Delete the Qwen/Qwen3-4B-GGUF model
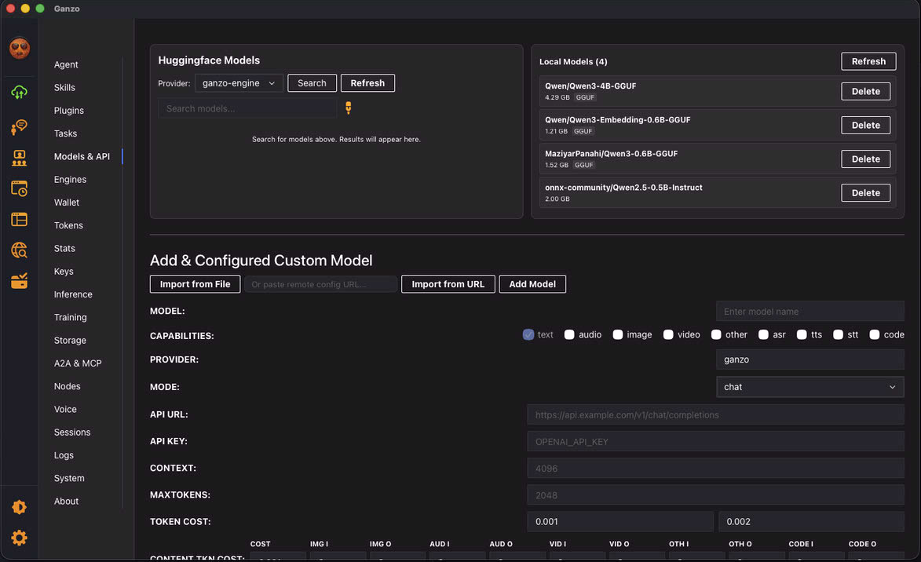This screenshot has width=921, height=562. [x=866, y=91]
